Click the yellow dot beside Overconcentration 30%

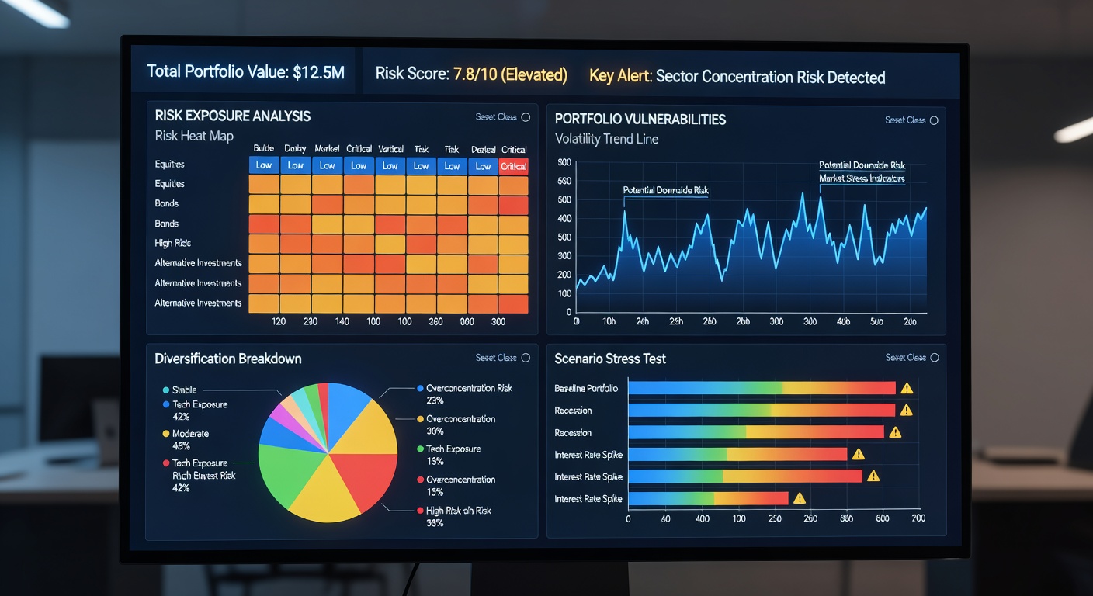420,419
